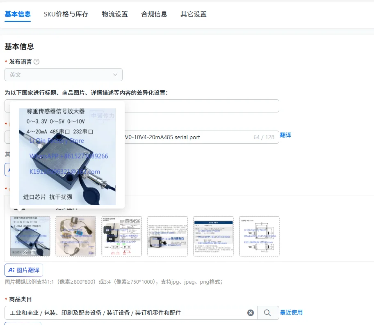The height and width of the screenshot is (328, 374).
Task: Select the fifth thumbnail with the blue header table
Action: (x=214, y=236)
